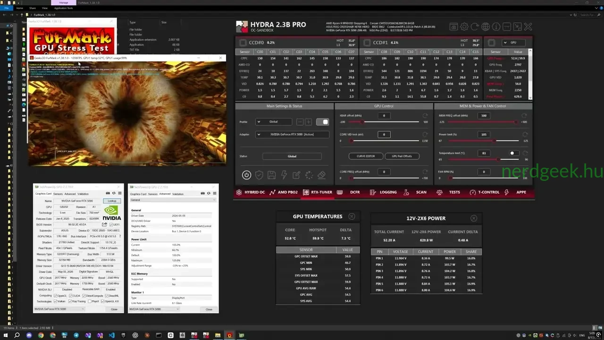Open General dropdown in GPU-Z Advanced

pyautogui.click(x=173, y=200)
